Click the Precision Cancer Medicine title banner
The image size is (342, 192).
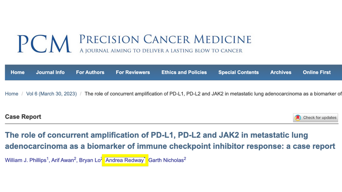165,44
